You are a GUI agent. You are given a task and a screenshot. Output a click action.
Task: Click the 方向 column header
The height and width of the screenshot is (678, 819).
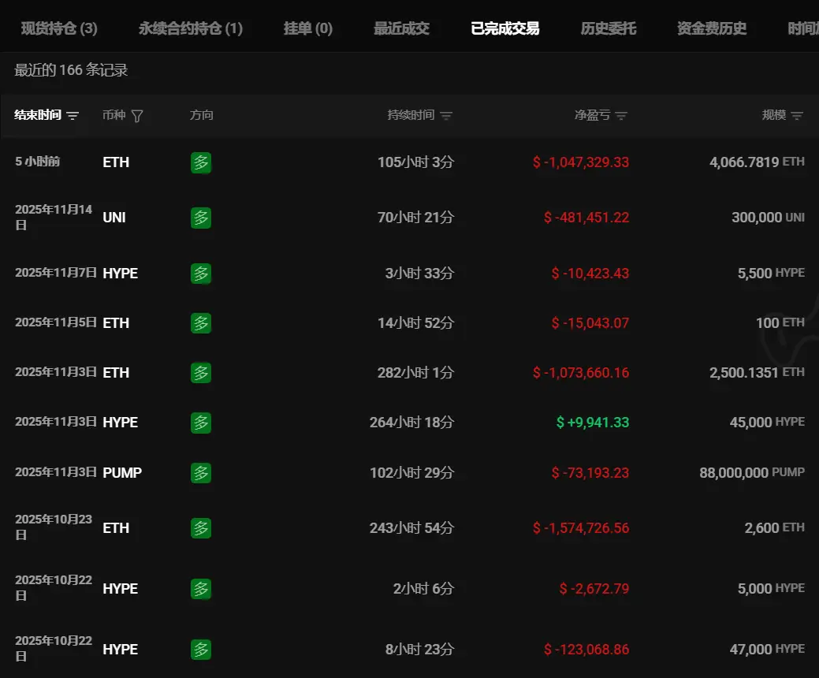point(202,115)
